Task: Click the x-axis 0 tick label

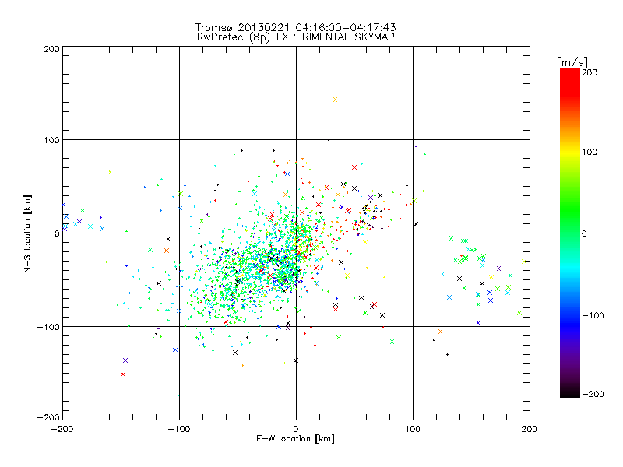Action: tap(296, 428)
